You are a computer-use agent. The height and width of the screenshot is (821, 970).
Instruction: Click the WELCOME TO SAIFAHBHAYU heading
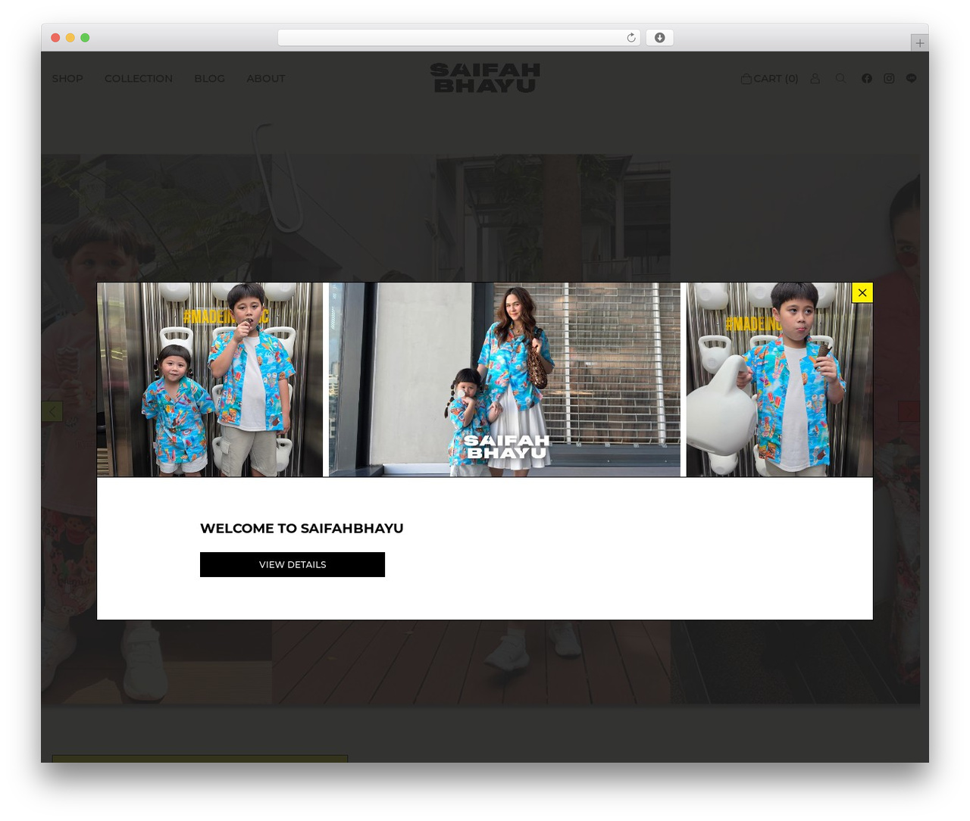tap(302, 528)
